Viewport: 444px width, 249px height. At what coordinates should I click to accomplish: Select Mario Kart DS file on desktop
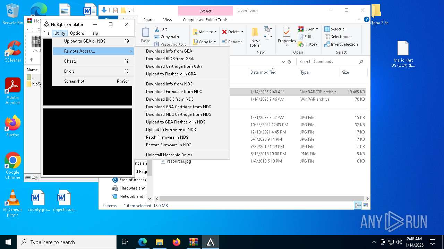click(403, 54)
